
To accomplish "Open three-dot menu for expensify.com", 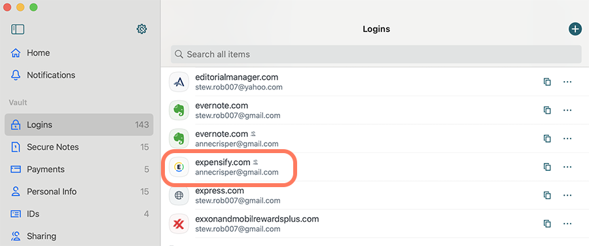I will [567, 167].
